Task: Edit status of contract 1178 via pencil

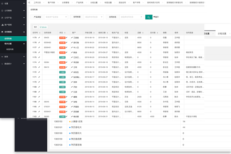Action: tap(67, 42)
